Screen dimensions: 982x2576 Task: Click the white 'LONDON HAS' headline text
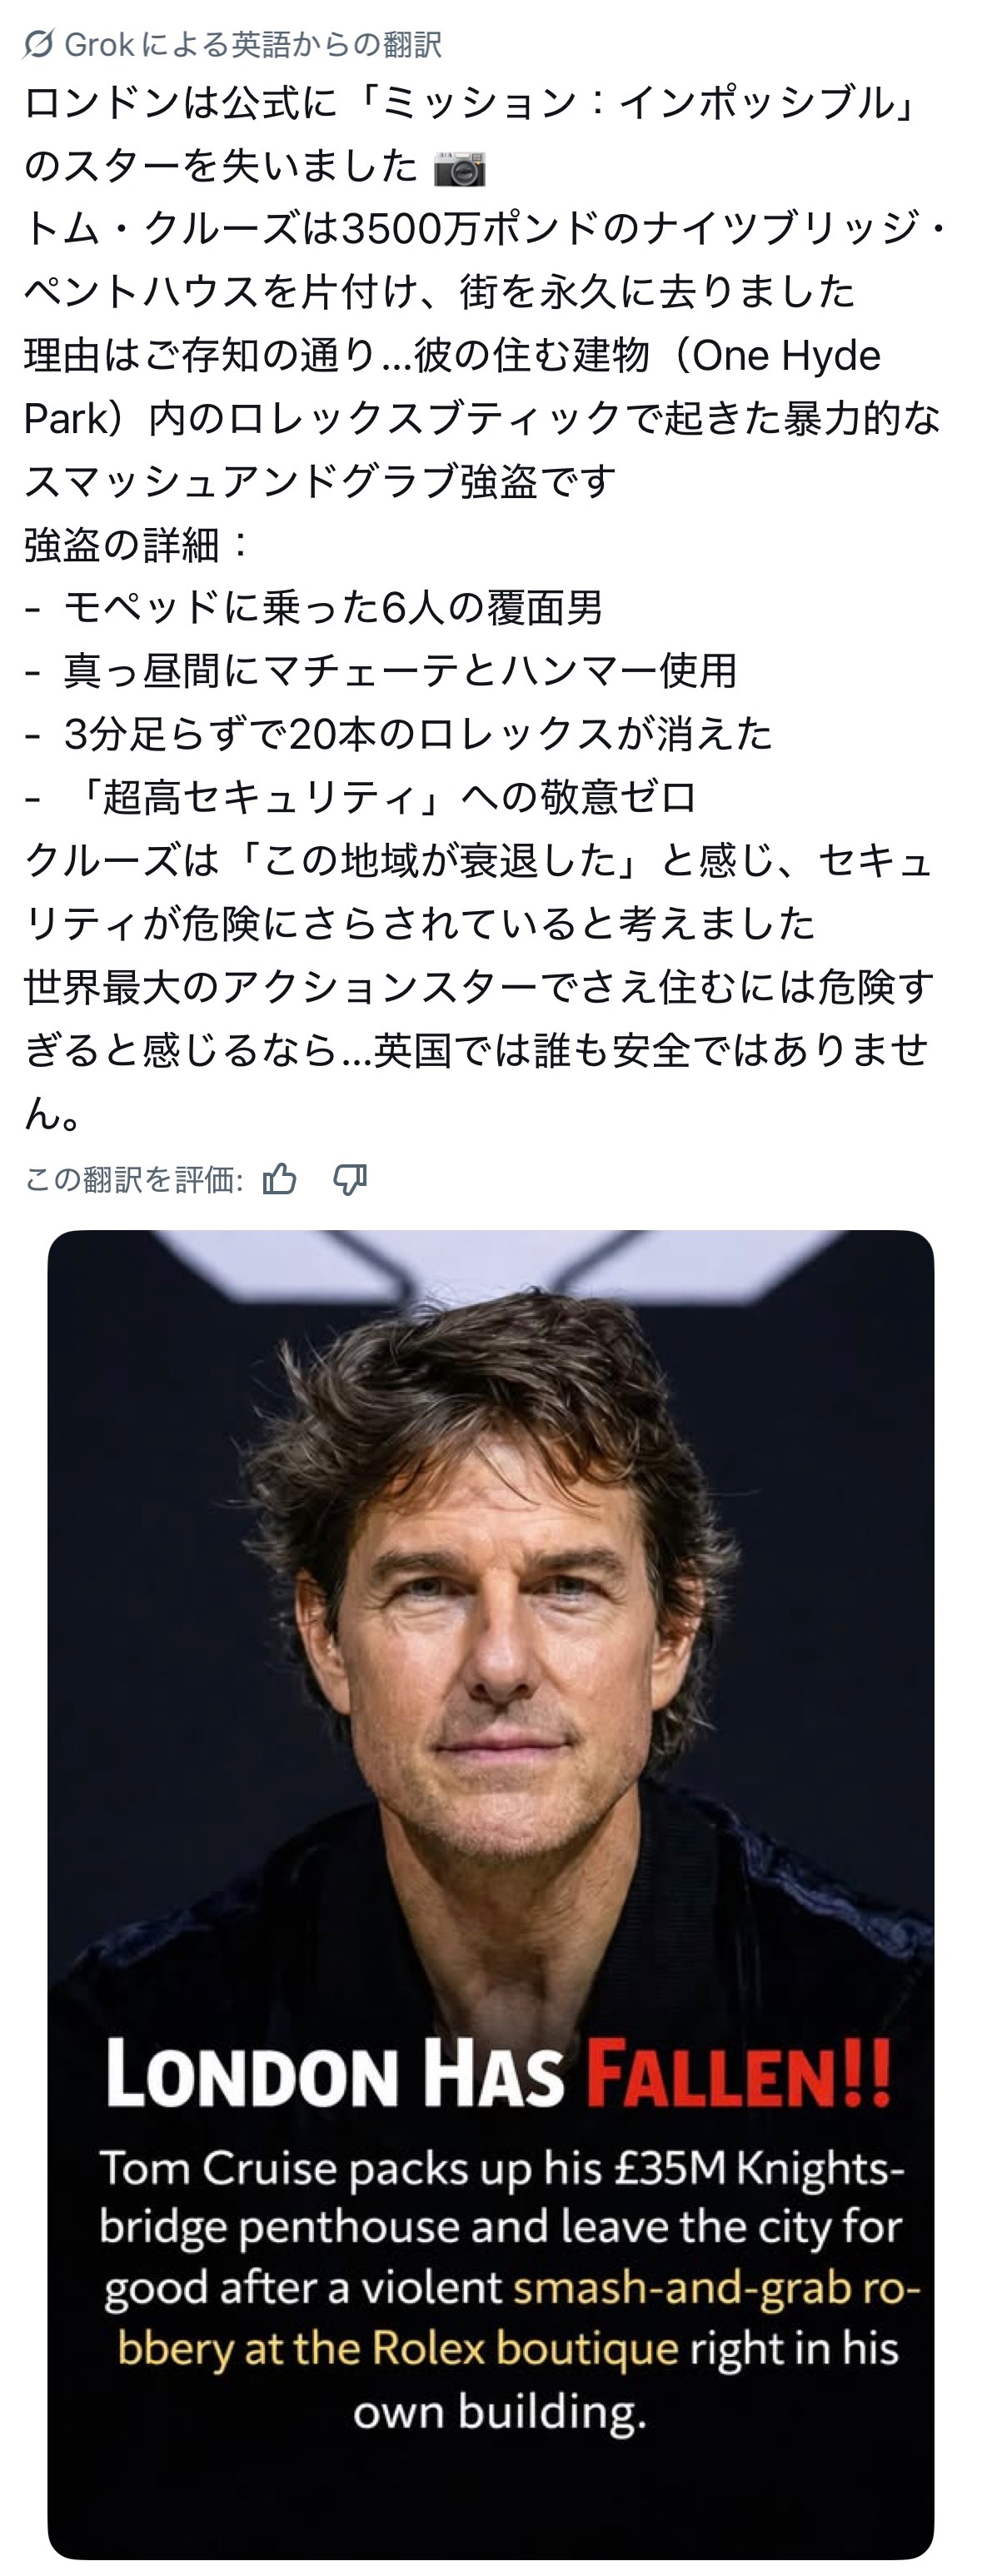(x=334, y=2074)
